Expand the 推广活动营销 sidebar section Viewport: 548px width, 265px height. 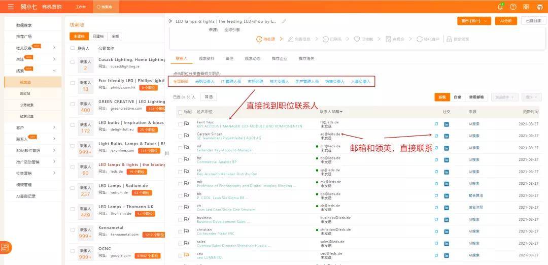pos(54,162)
